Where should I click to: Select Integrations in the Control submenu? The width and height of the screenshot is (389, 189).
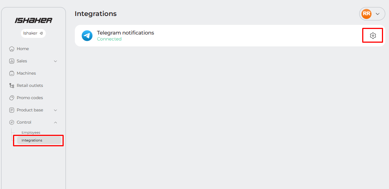32,140
